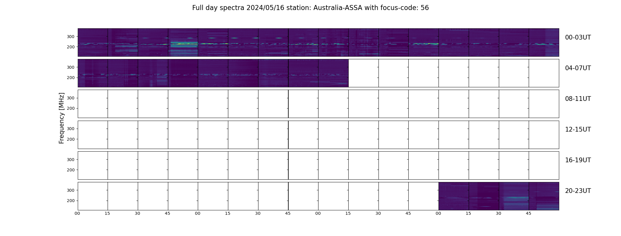Viewport: 621px width, 236px height.
Task: Click the 12-15UT row label
Action: pos(578,130)
